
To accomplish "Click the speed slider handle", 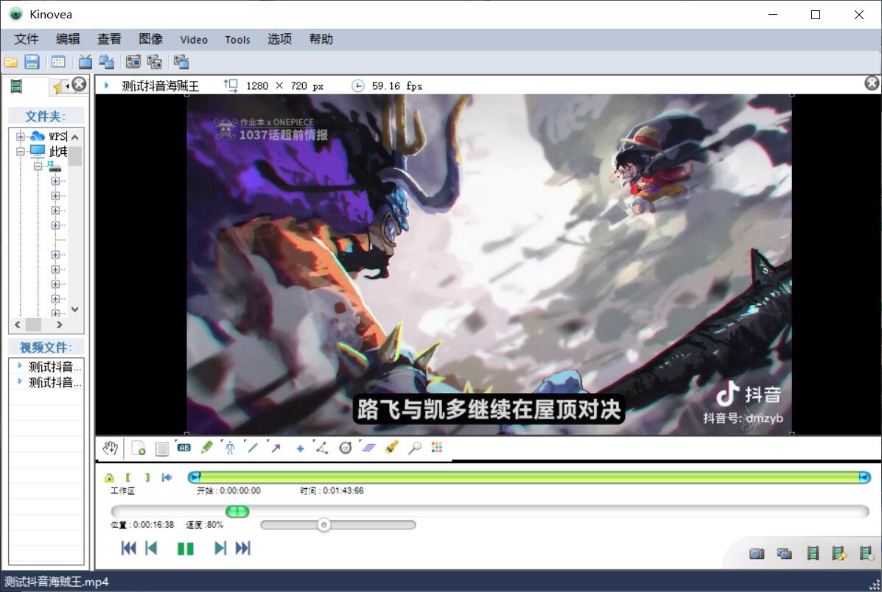I will [323, 525].
